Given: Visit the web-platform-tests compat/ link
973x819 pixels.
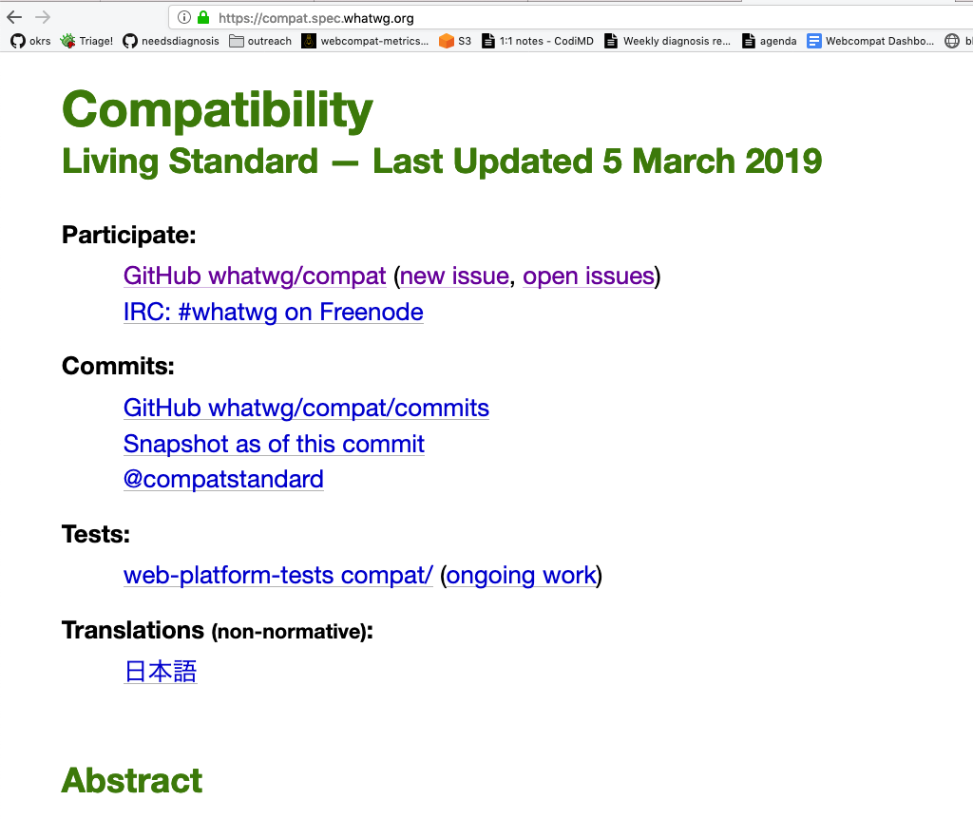Looking at the screenshot, I should [x=278, y=575].
